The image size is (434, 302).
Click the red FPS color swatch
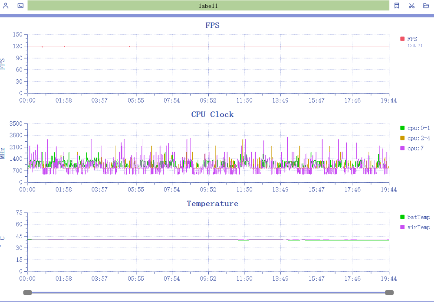pyautogui.click(x=402, y=39)
